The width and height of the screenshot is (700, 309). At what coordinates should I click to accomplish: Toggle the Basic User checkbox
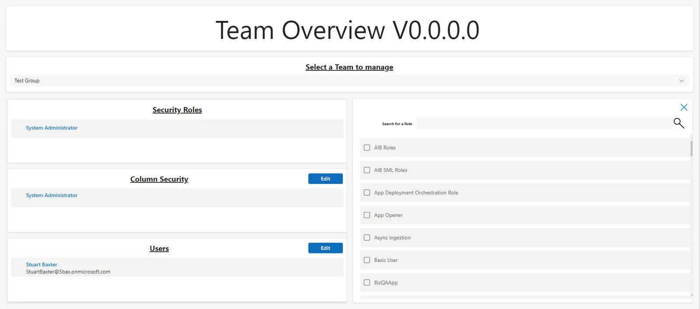pos(367,260)
